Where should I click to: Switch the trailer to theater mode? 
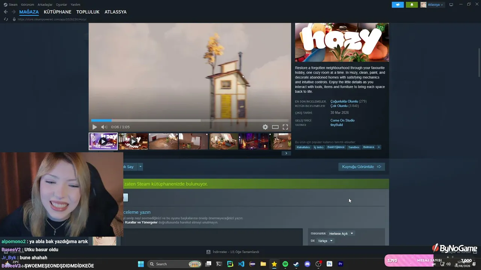click(x=275, y=127)
